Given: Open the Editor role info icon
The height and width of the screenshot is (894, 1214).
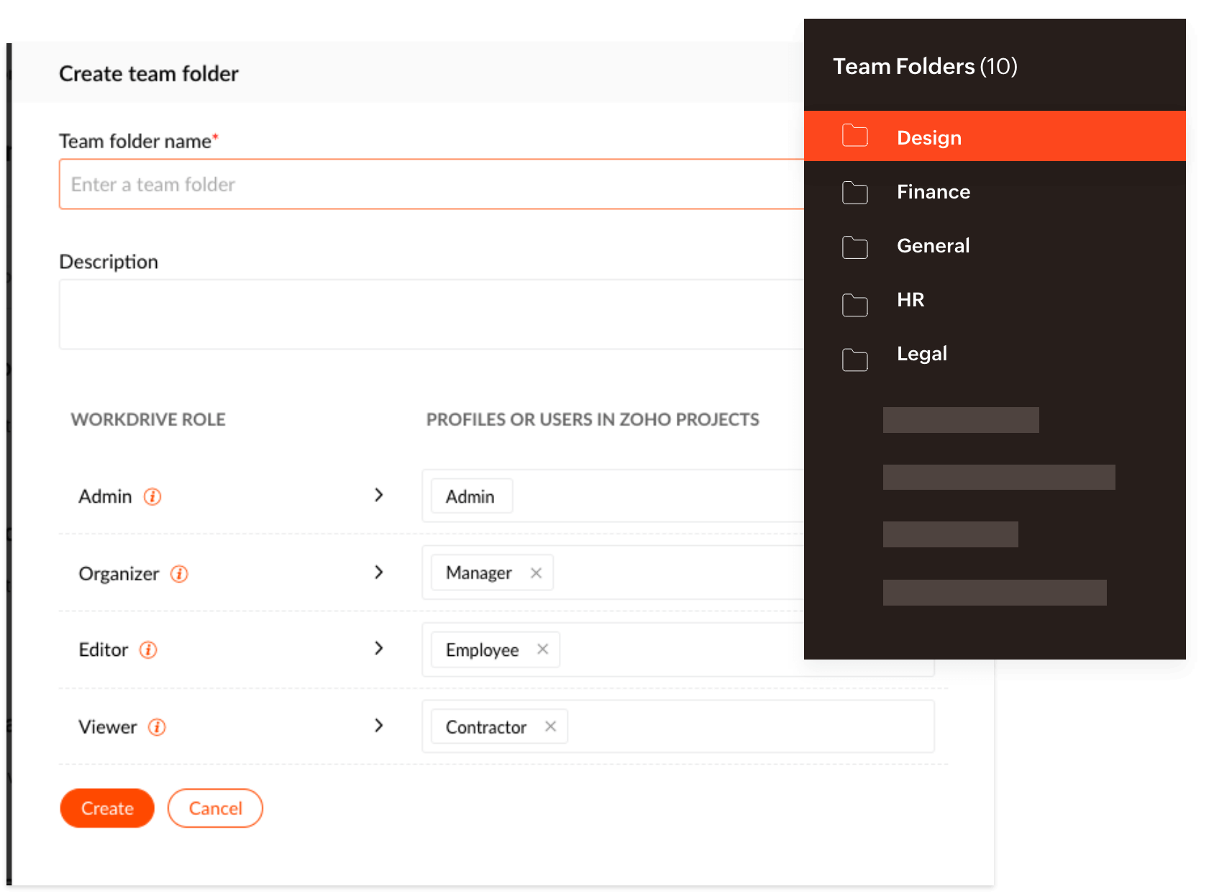Looking at the screenshot, I should (148, 649).
